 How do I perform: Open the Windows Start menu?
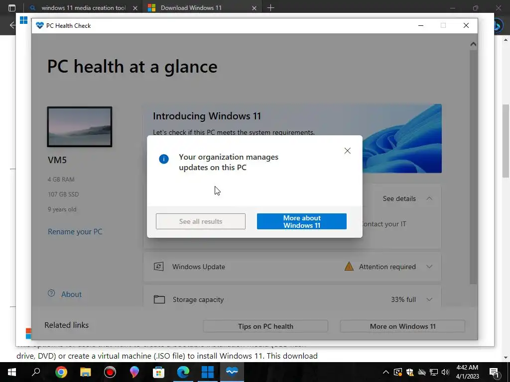[x=12, y=372]
